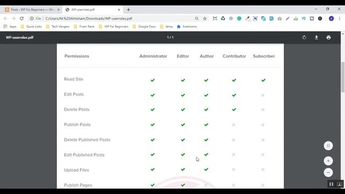Toggle the screen view button beside pause
This screenshot has width=345, height=194.
coord(339,184)
